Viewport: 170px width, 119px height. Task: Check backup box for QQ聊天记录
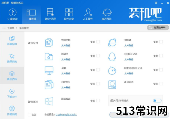pos(161,56)
